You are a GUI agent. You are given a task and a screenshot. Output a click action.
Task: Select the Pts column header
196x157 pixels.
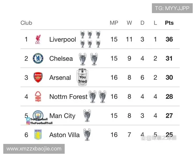click(169, 23)
